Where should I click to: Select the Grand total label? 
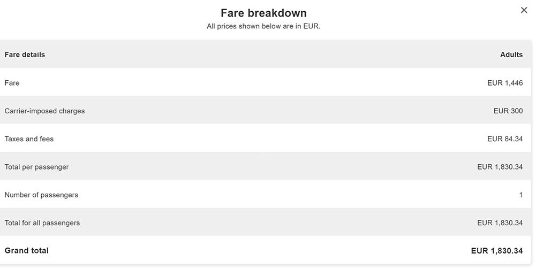tap(27, 251)
